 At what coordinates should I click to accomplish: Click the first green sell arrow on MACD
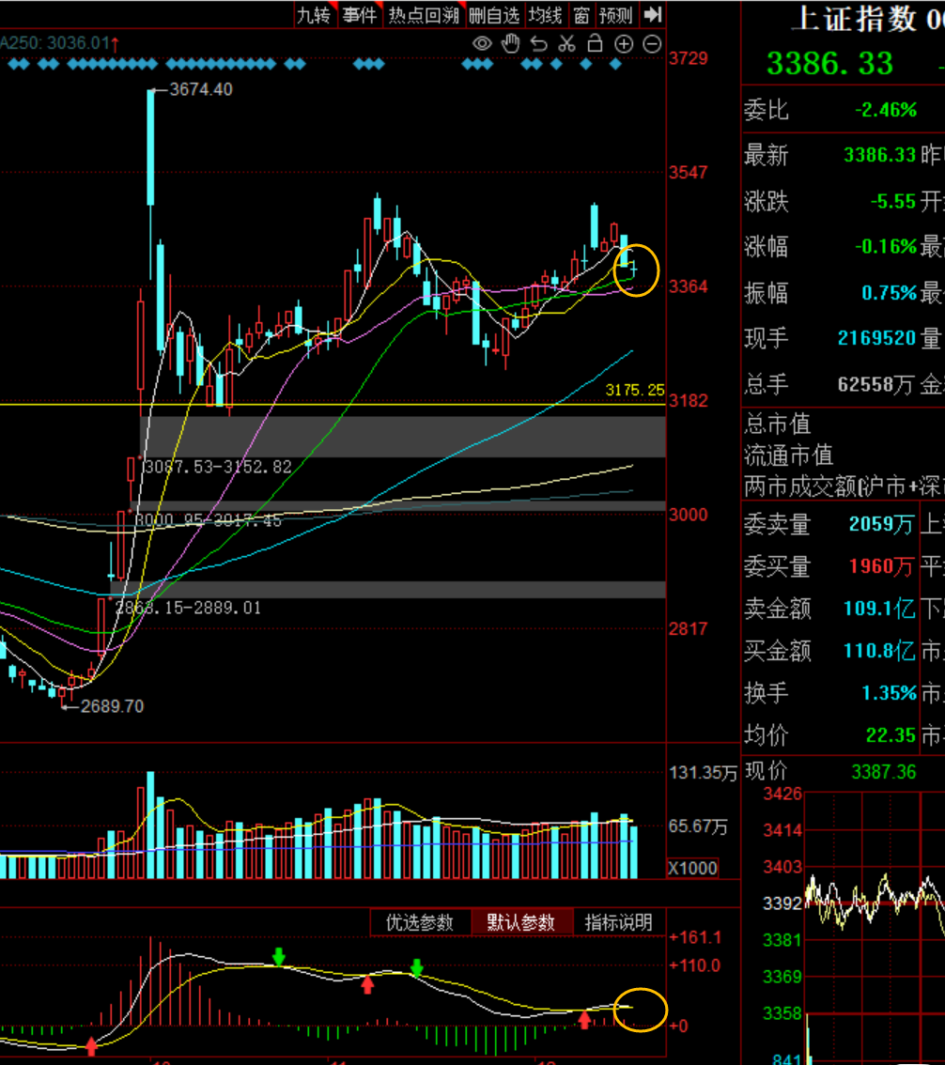pyautogui.click(x=279, y=956)
